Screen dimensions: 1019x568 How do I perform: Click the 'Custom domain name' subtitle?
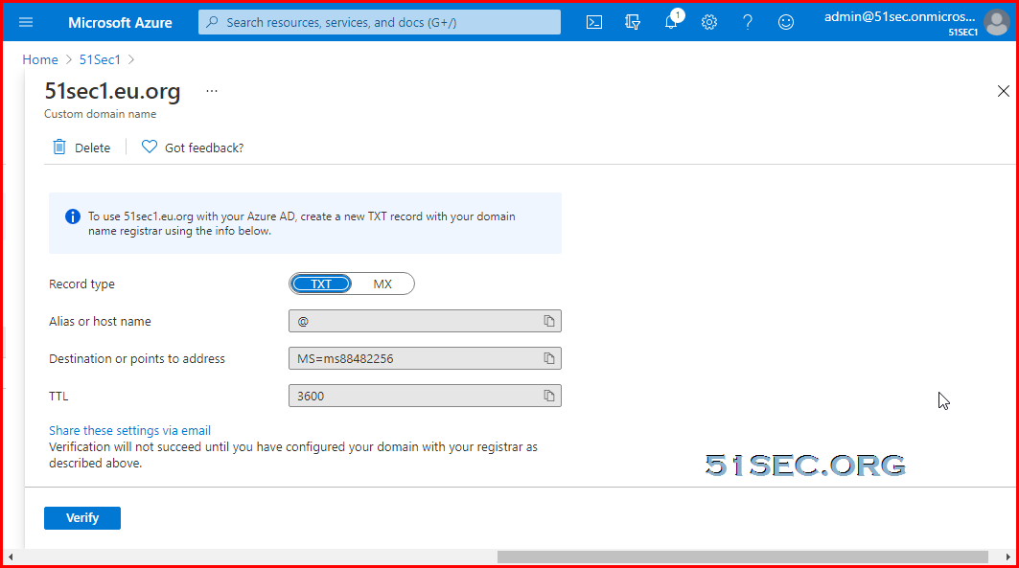click(100, 114)
